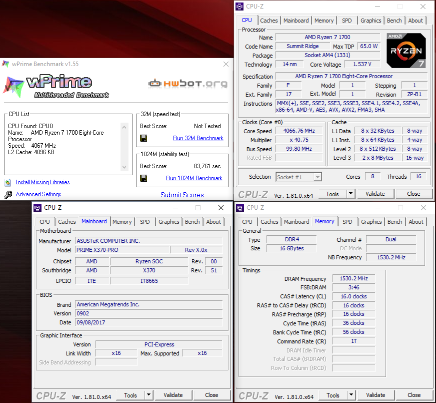Open Bench tab in the top CPU-Z window

394,21
